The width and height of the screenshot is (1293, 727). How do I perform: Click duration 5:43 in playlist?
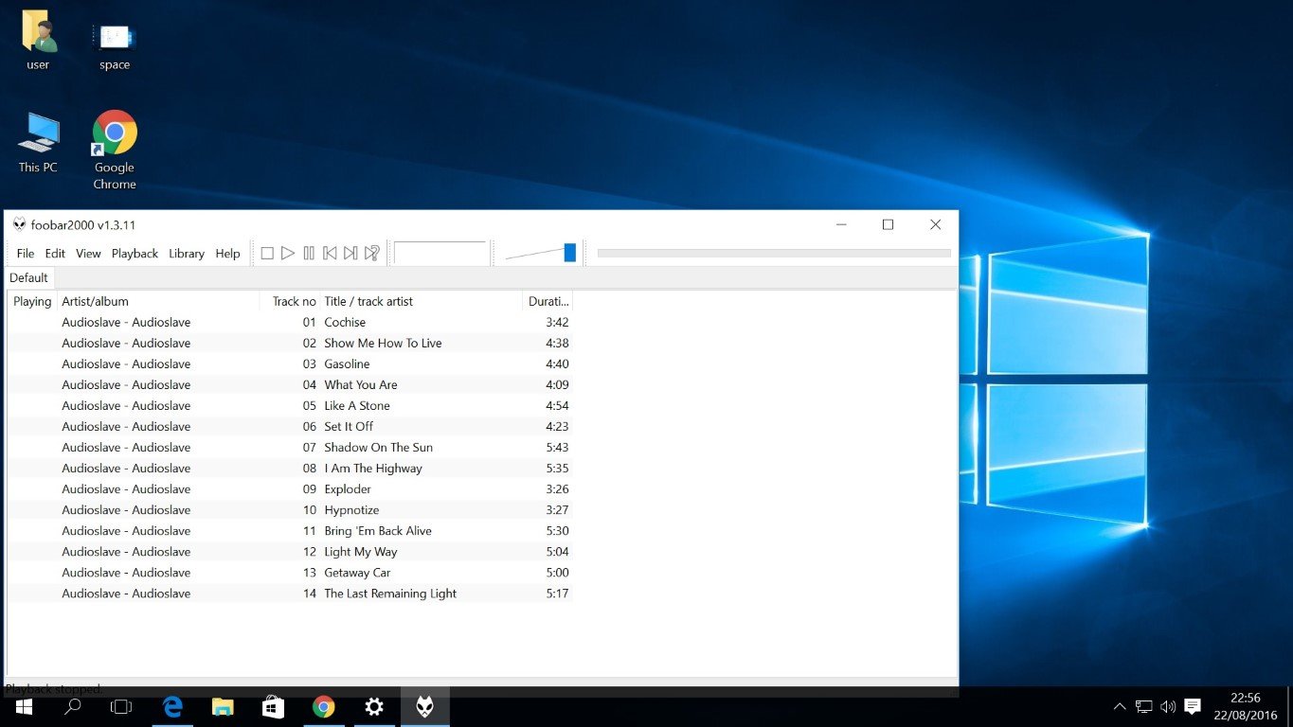557,447
